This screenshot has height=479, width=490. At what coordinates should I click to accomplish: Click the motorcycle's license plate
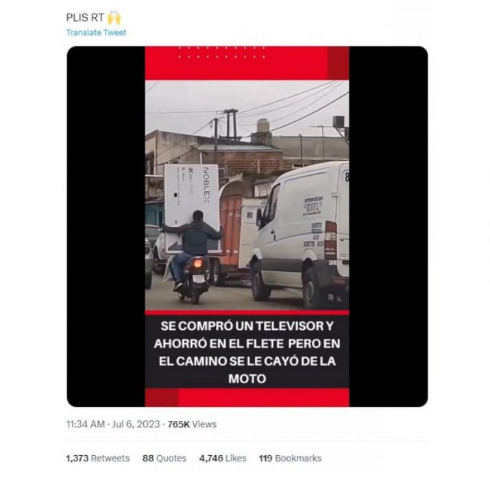[x=198, y=279]
